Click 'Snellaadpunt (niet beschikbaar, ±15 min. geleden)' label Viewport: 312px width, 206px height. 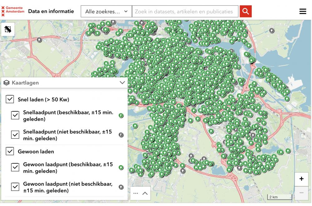click(x=67, y=135)
